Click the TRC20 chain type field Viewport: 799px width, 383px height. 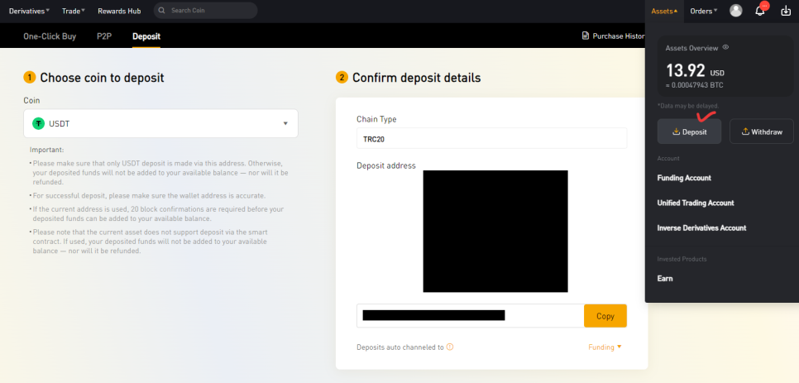(492, 138)
